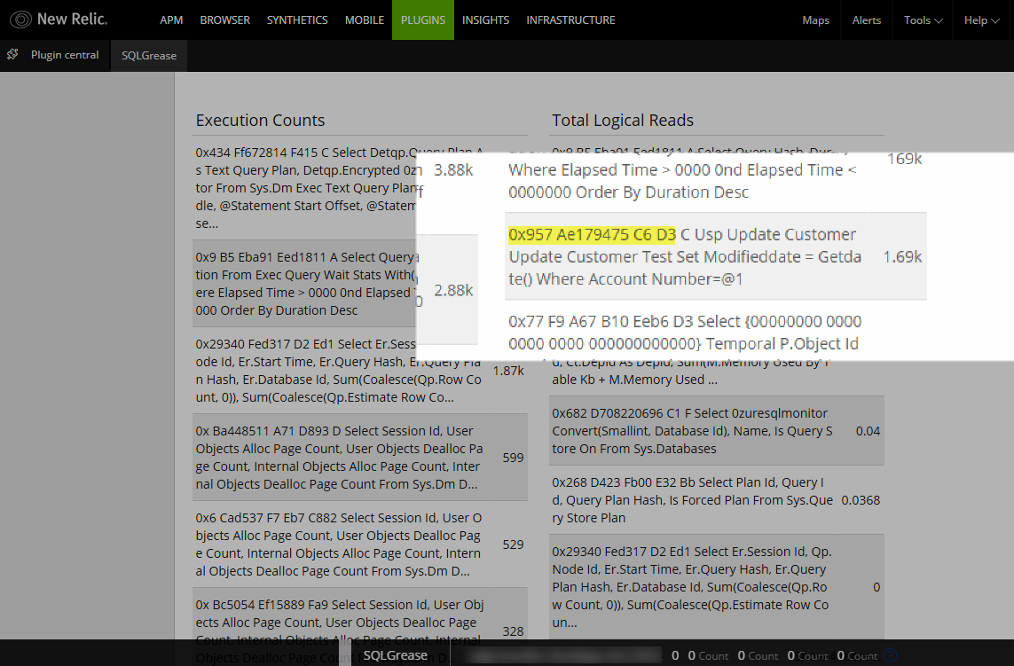Viewport: 1014px width, 666px height.
Task: Go to the APM section
Action: pos(171,20)
